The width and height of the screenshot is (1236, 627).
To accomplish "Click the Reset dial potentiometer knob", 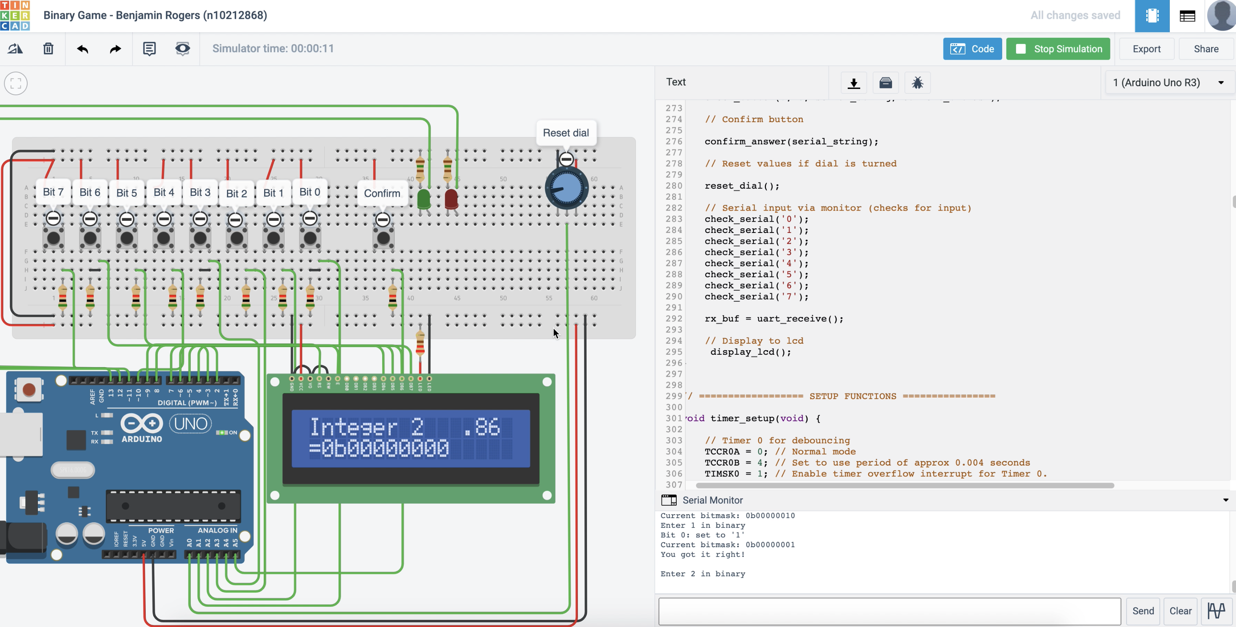I will [x=567, y=188].
